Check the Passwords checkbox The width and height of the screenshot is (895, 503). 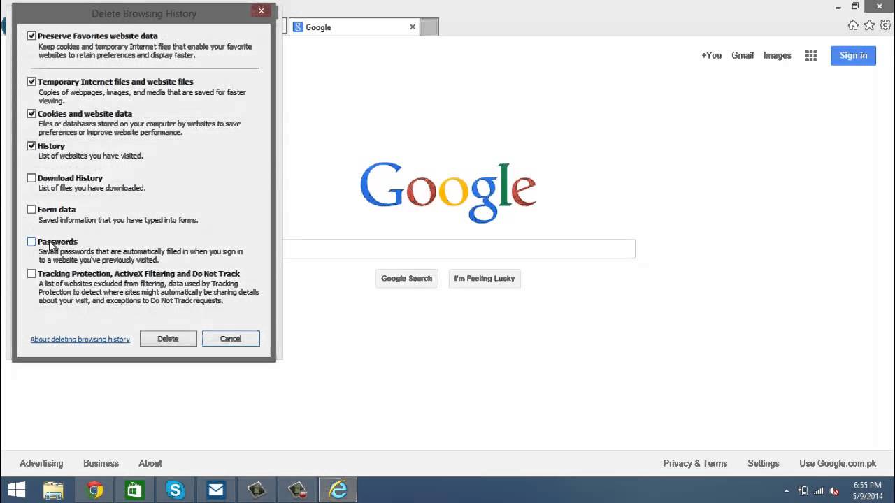pos(31,242)
